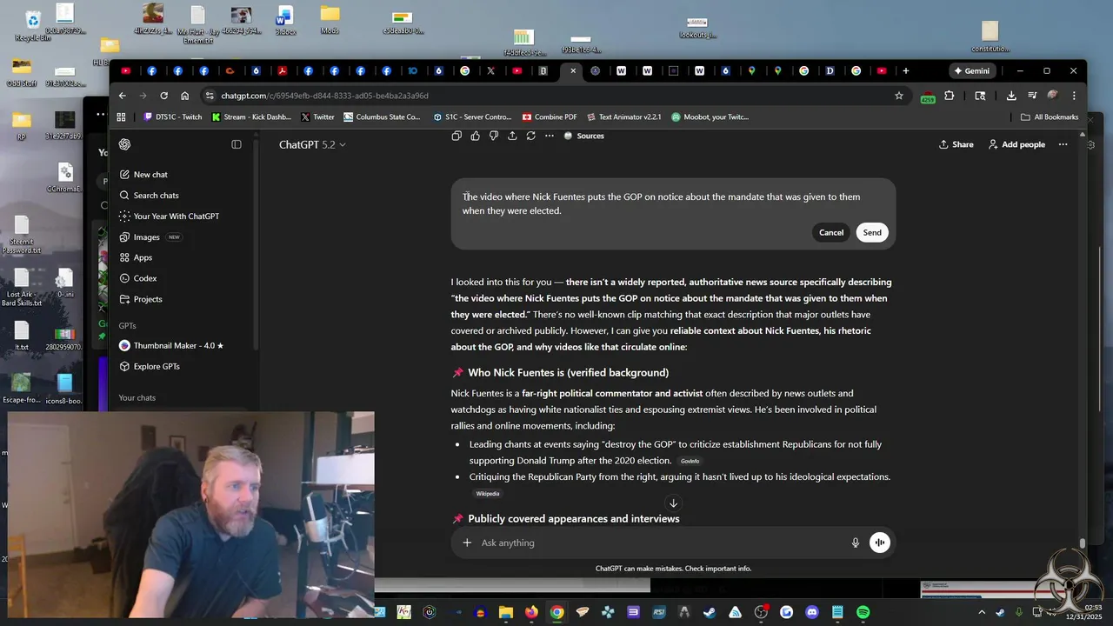The image size is (1113, 626).
Task: Open Discord from taskbar
Action: point(812,612)
